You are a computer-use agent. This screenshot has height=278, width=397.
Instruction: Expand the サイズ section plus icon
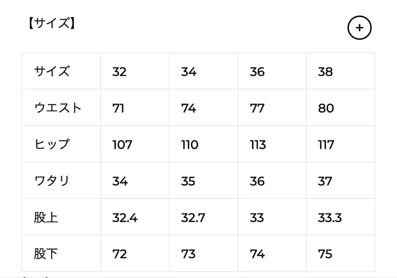[x=360, y=28]
